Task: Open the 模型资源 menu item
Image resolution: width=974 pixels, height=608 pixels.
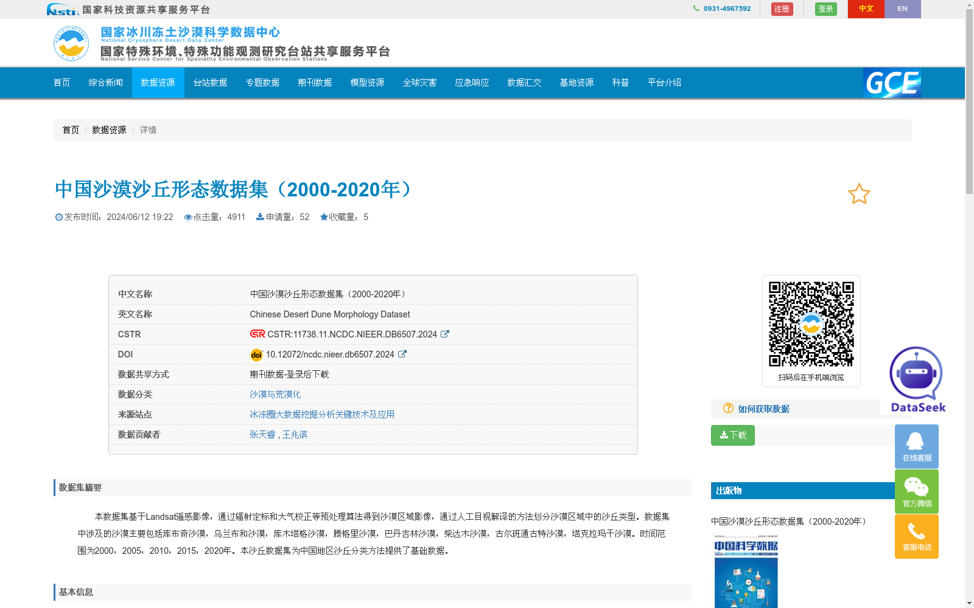Action: click(x=368, y=83)
